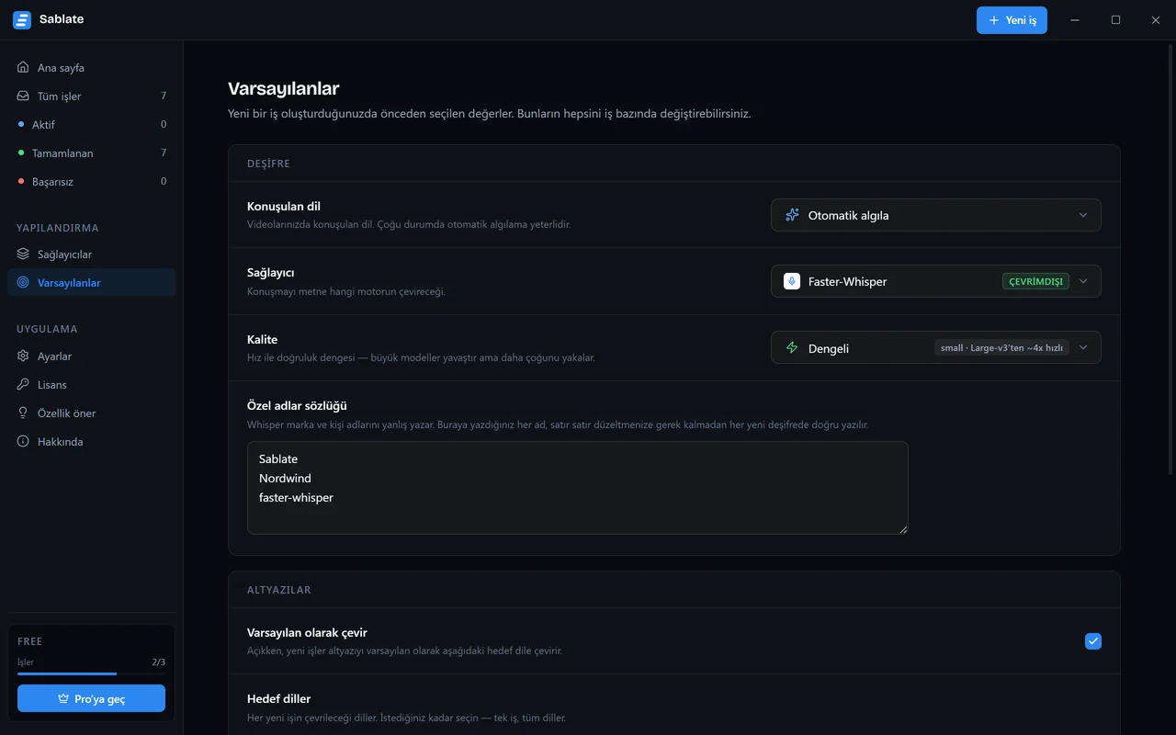Disable Varsayılan olarak çevir checkbox

[x=1092, y=641]
